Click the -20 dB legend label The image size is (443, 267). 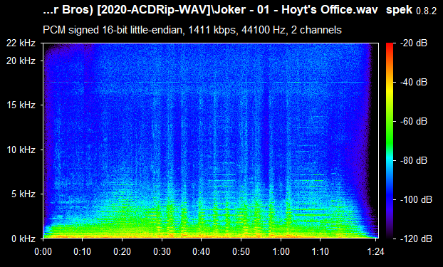point(414,43)
